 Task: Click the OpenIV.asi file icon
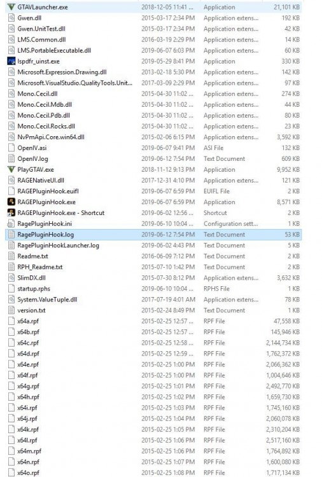click(11, 148)
